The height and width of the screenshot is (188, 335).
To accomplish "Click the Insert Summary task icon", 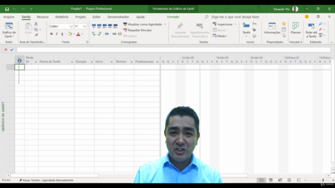I will [254, 24].
